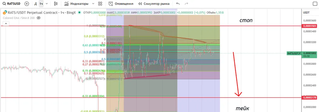Click the 0,00002000 price scale value
Screen dimensions: 319x112
click(x=310, y=107)
